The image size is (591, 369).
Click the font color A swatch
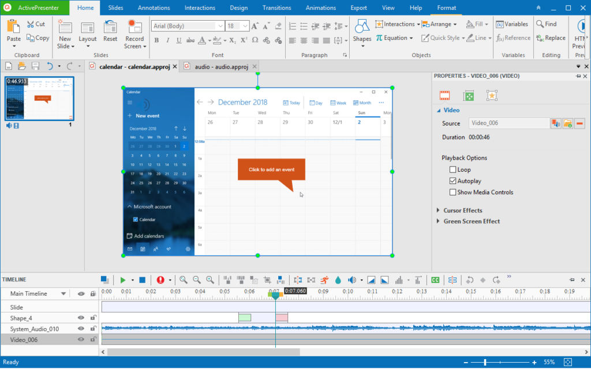pyautogui.click(x=202, y=40)
